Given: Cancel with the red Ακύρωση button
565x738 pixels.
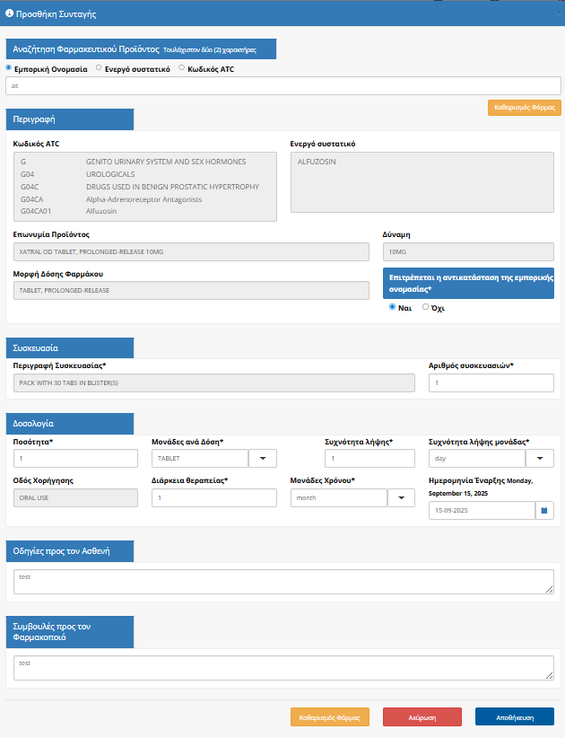Looking at the screenshot, I should click(x=422, y=716).
